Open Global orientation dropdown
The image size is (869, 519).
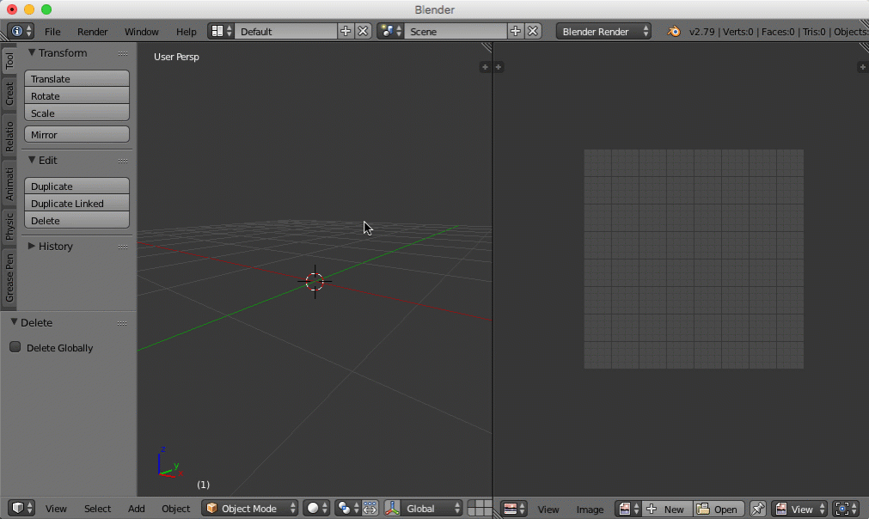431,508
